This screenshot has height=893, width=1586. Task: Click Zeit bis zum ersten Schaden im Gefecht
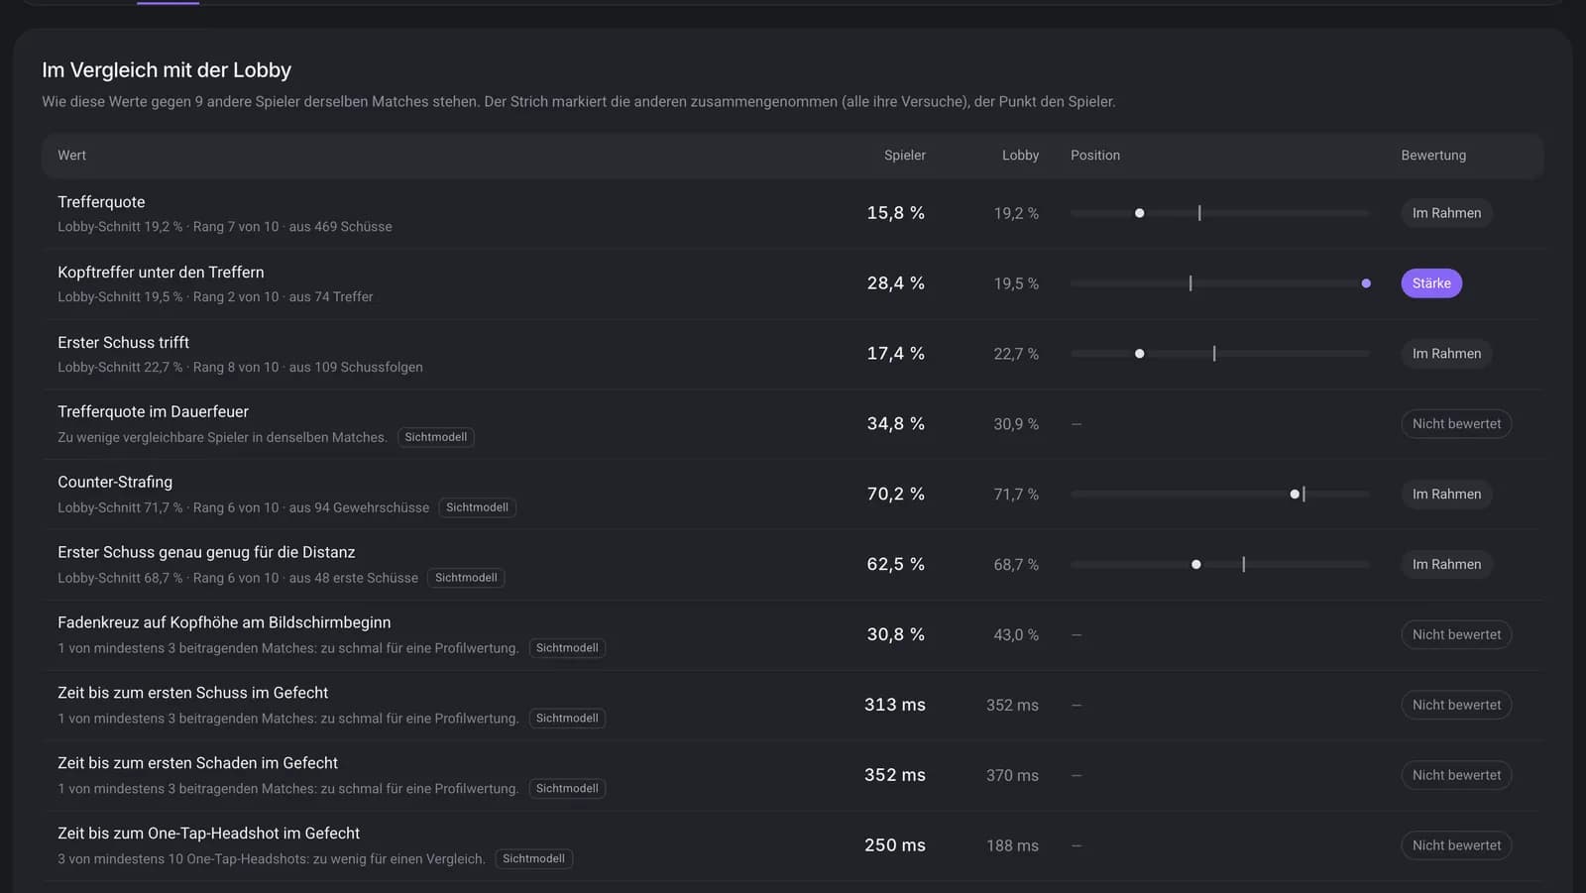tap(197, 763)
